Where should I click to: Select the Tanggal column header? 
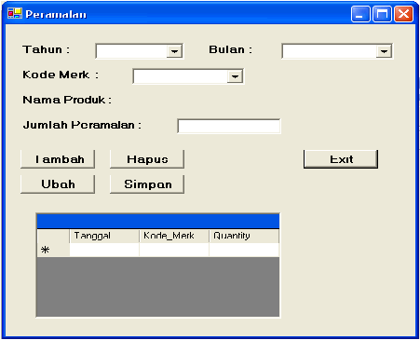pos(104,236)
